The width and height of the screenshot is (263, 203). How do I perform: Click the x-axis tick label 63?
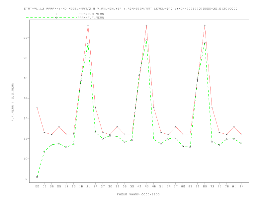[190, 186]
